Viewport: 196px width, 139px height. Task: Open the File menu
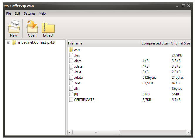9,13
